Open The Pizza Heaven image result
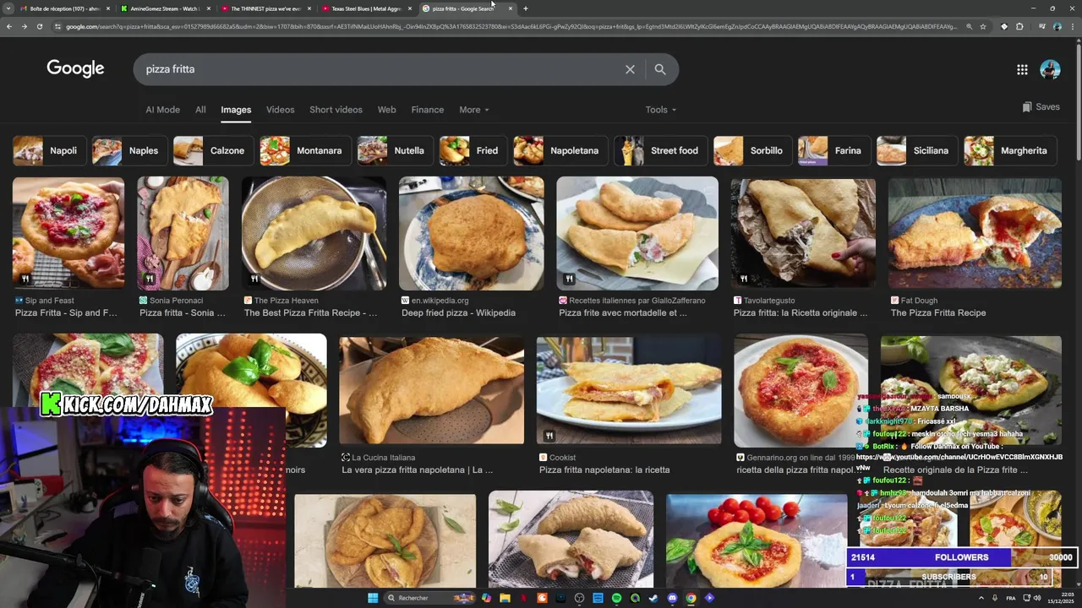 (314, 233)
